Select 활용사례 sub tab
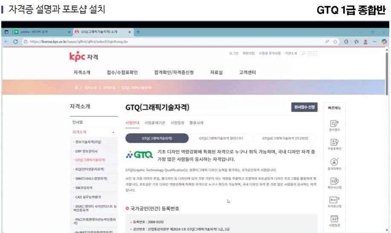Viewport: 391px width, 233px height. [196, 123]
